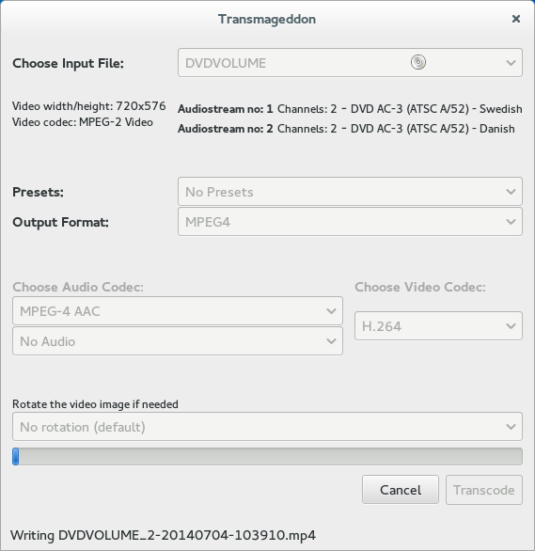The image size is (535, 551).
Task: Click the chevron arrow on No Presets
Action: (511, 192)
